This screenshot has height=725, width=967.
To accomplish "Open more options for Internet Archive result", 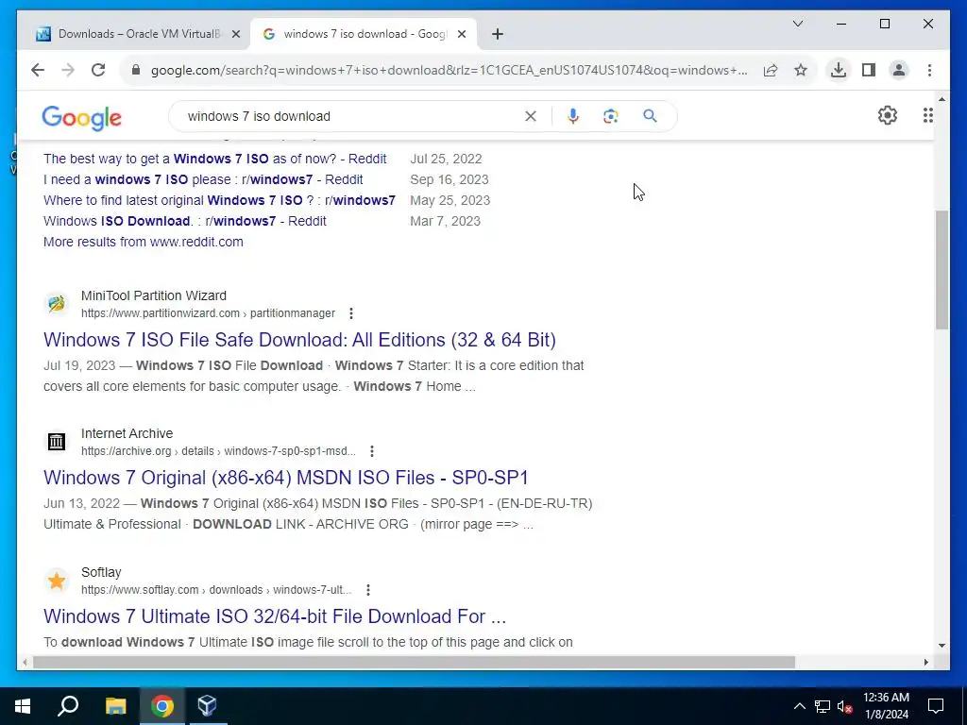I will tap(372, 451).
